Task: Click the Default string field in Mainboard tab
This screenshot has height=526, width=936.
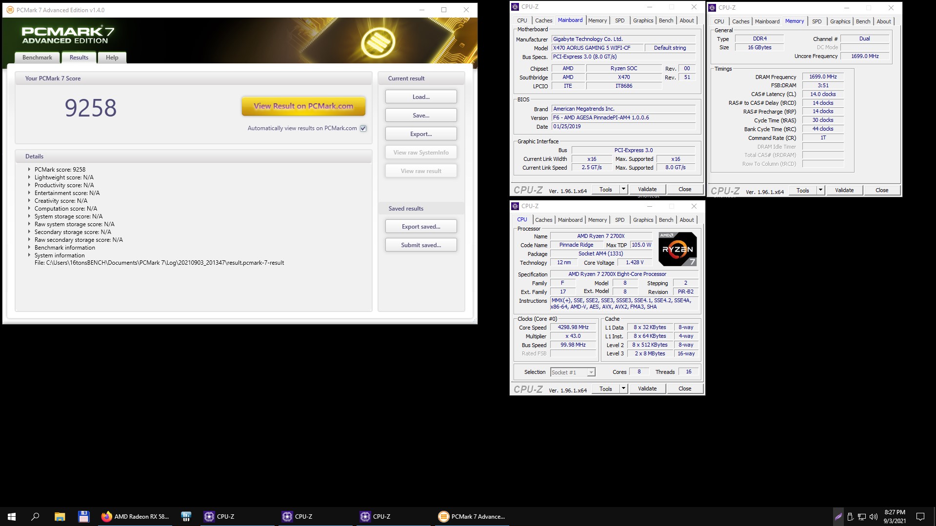Action: (670, 48)
